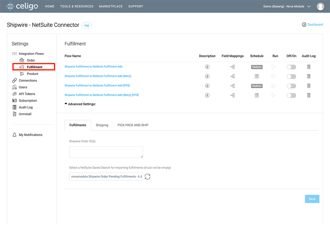
Task: Open field mappings for Fulfillment Add [PPS] flow
Action: 233,86
